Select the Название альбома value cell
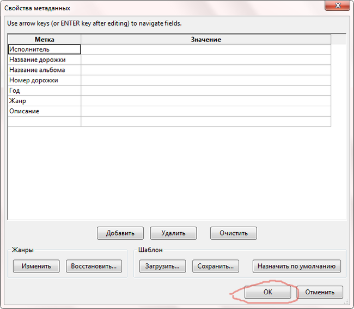The height and width of the screenshot is (309, 354). tap(206, 70)
